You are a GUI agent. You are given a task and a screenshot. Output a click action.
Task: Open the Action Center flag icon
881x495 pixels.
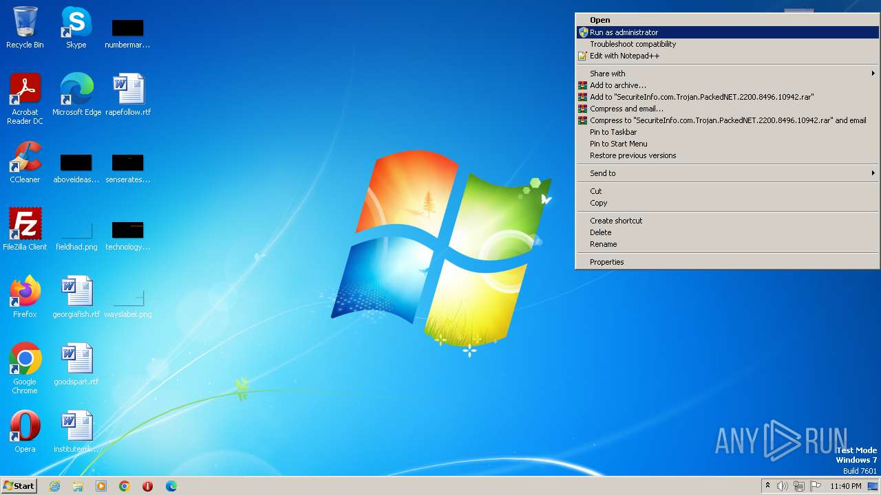click(x=816, y=486)
